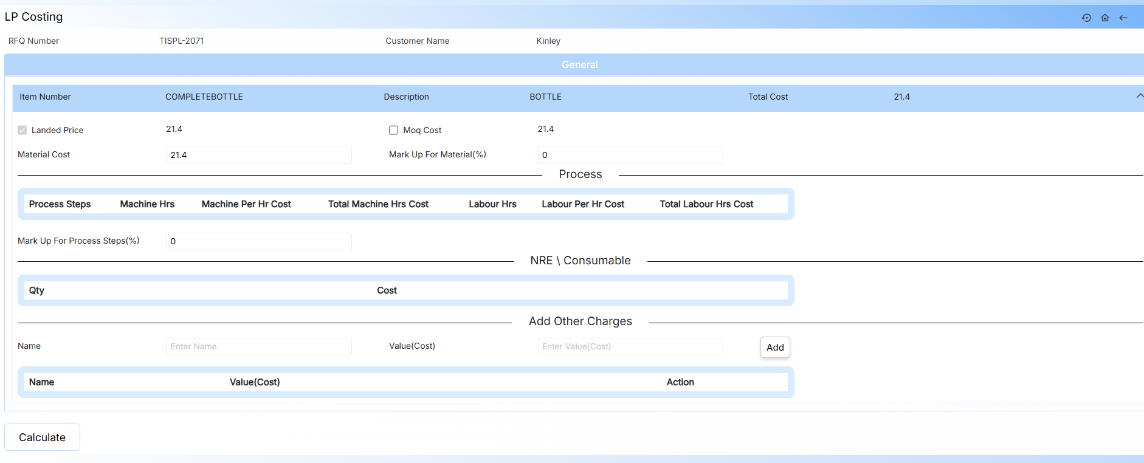The width and height of the screenshot is (1144, 463).
Task: Click the Qty column header
Action: [36, 290]
